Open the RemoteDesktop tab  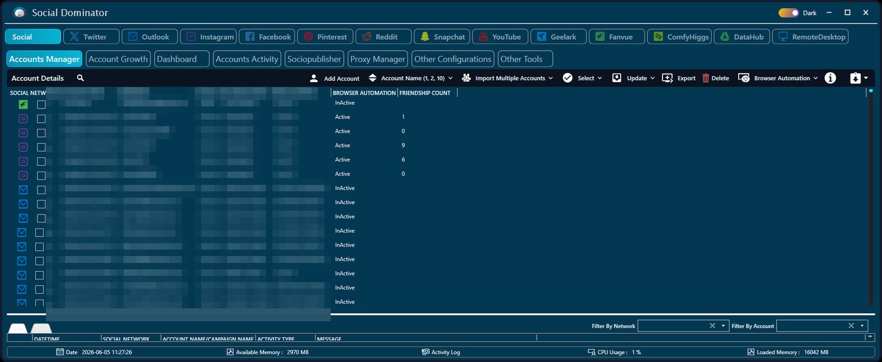click(810, 37)
